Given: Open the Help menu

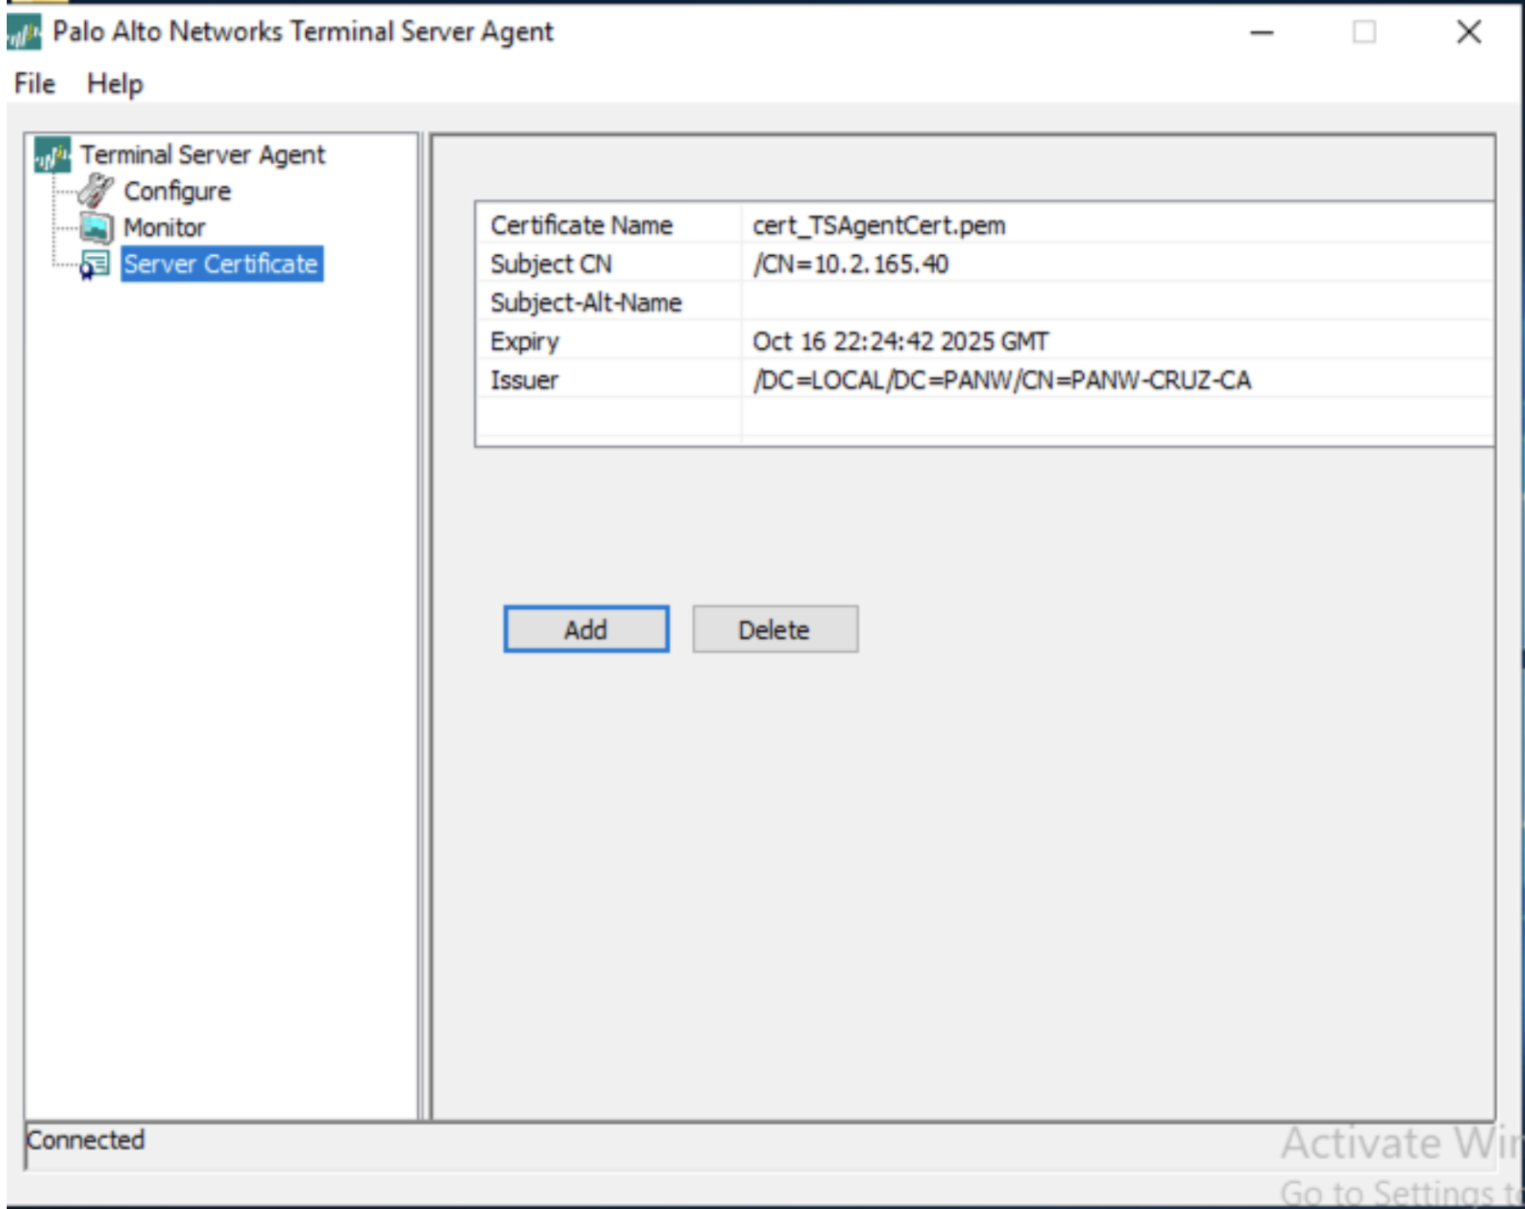Looking at the screenshot, I should point(115,84).
